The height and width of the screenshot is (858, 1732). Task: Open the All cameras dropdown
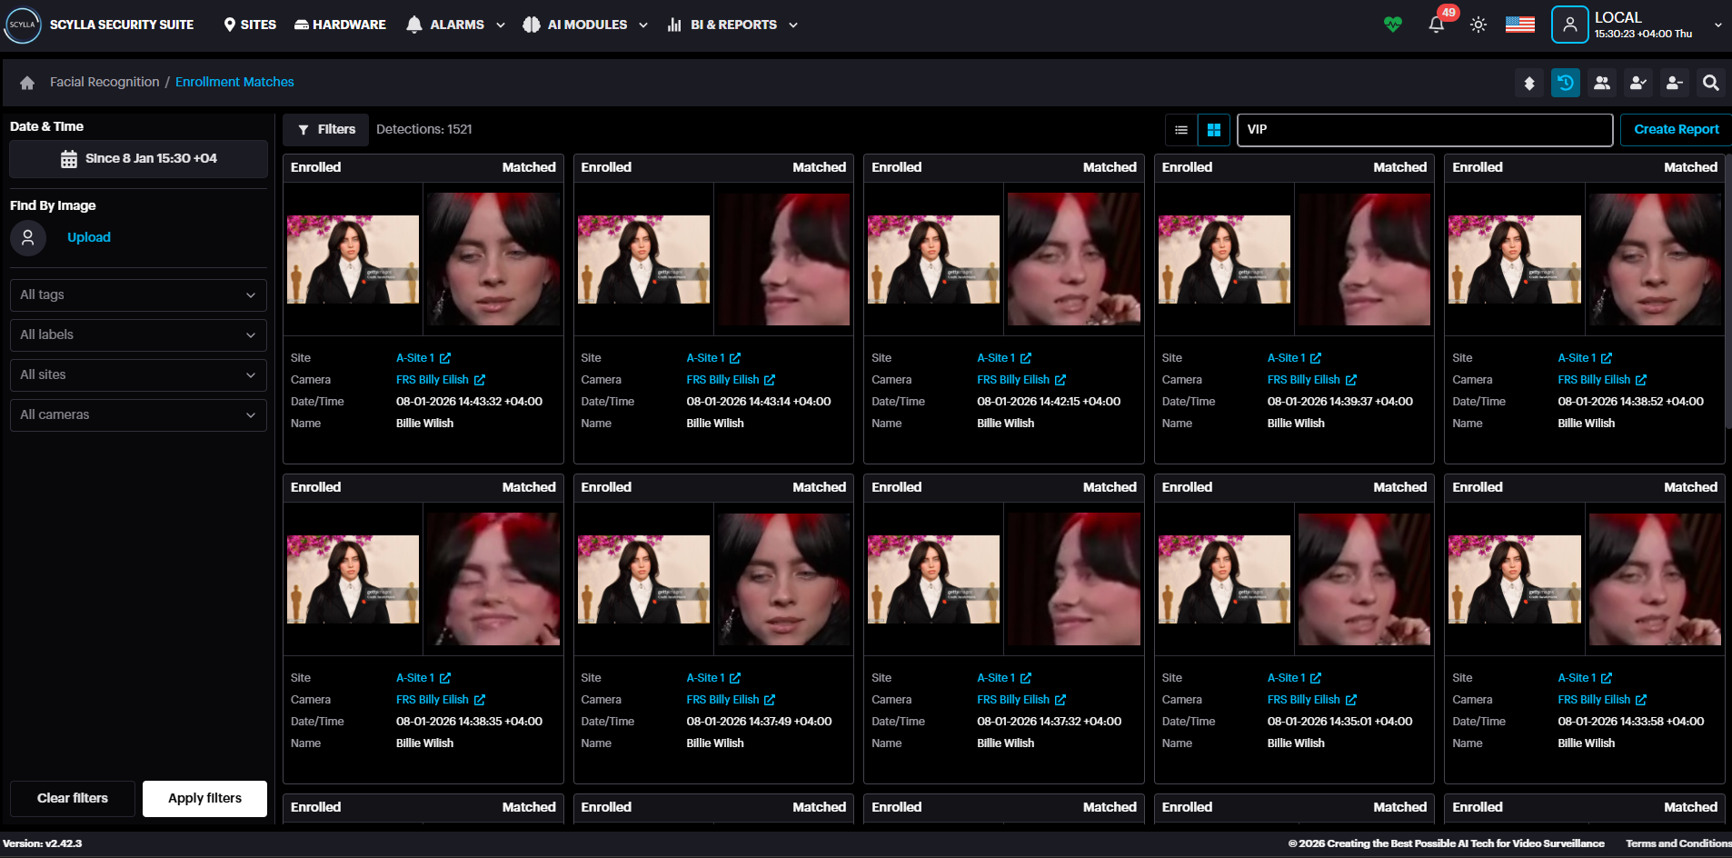pos(138,415)
